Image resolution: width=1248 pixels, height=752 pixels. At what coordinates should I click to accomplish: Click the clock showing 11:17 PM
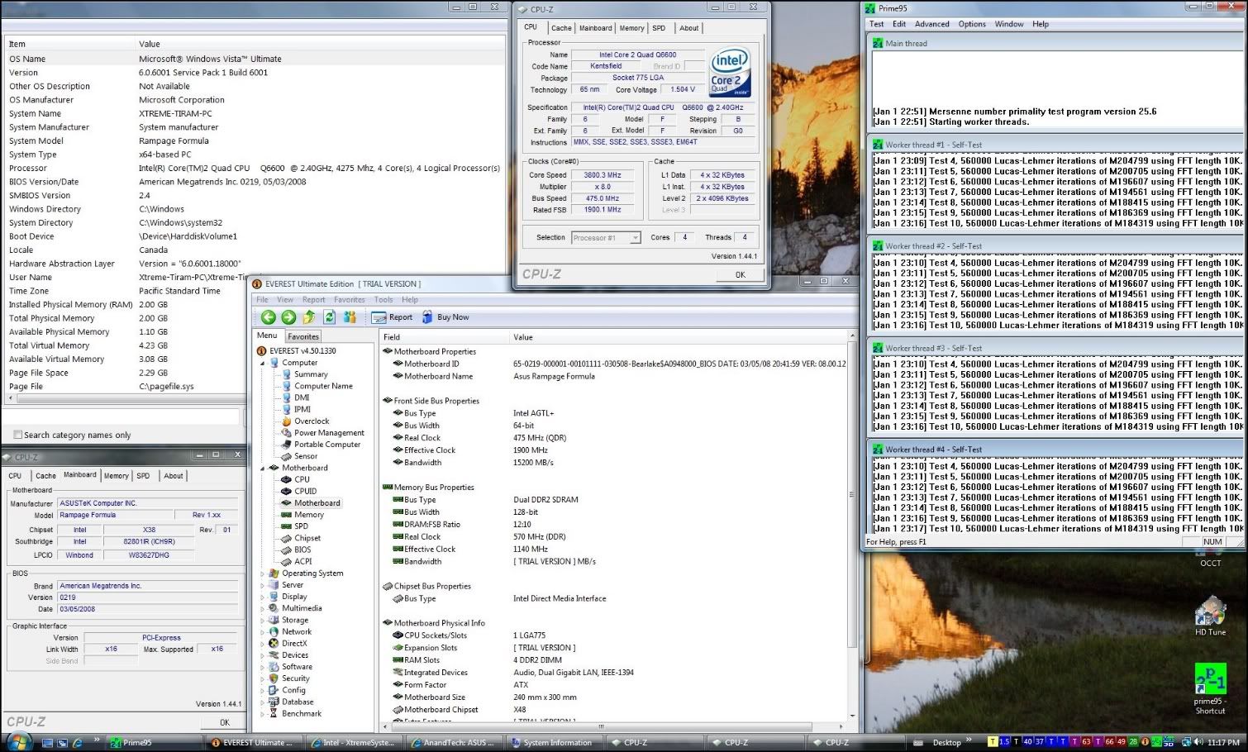[1223, 743]
